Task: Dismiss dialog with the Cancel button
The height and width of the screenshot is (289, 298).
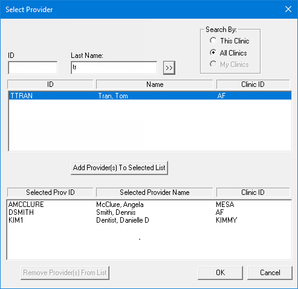Action: 270,273
